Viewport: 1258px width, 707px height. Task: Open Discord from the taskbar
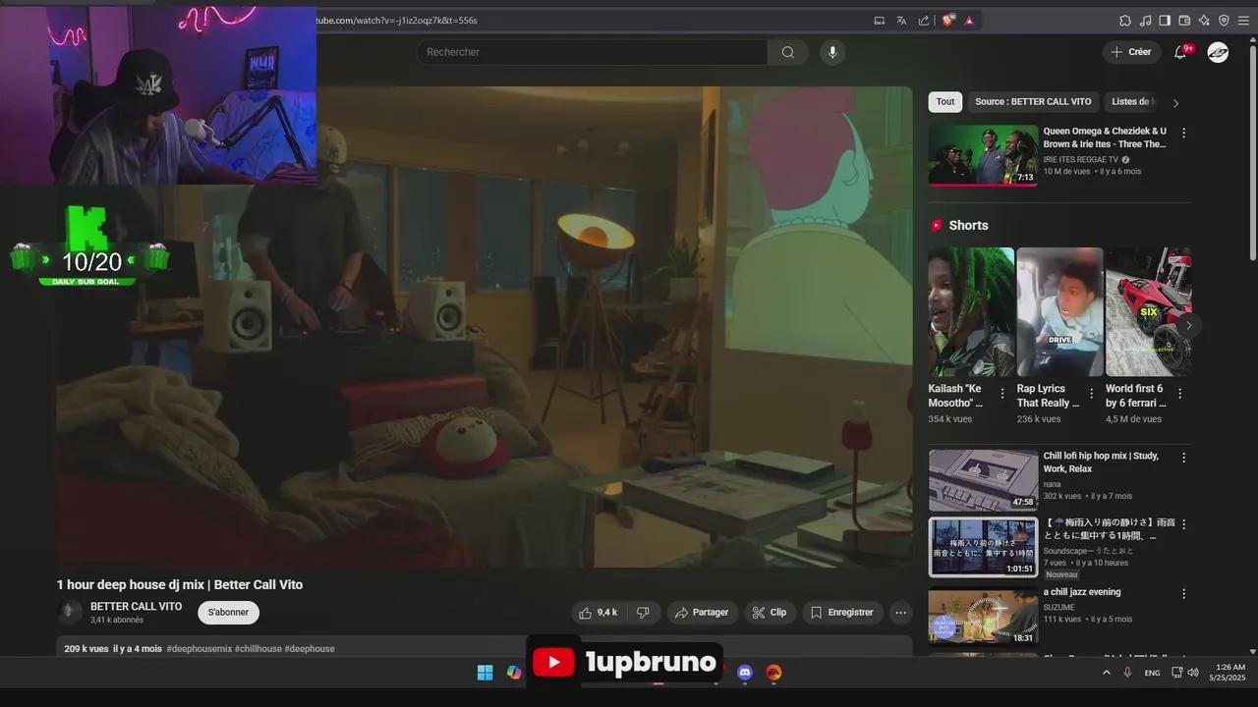click(x=745, y=673)
